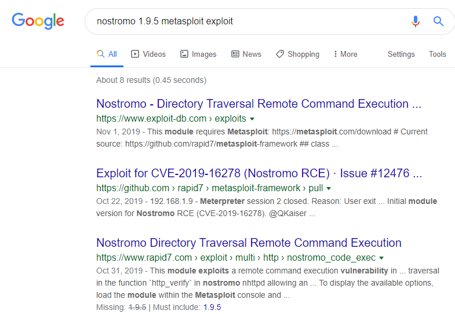Open Settings in the search bar

coord(401,54)
